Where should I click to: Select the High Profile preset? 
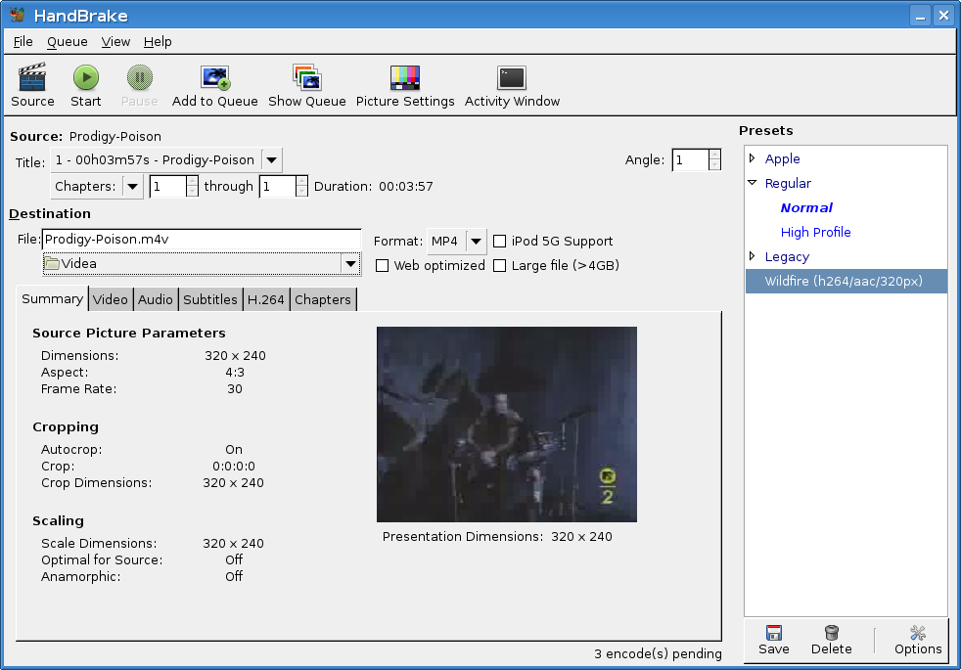816,232
